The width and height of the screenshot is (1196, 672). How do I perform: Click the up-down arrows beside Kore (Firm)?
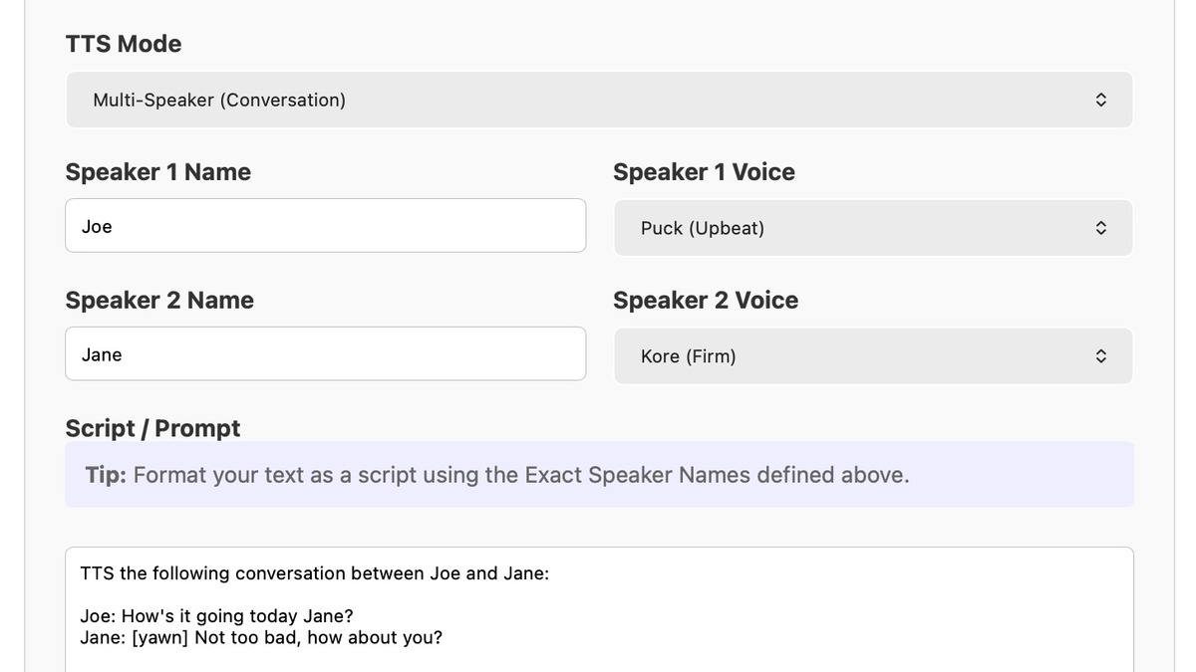click(x=1100, y=356)
